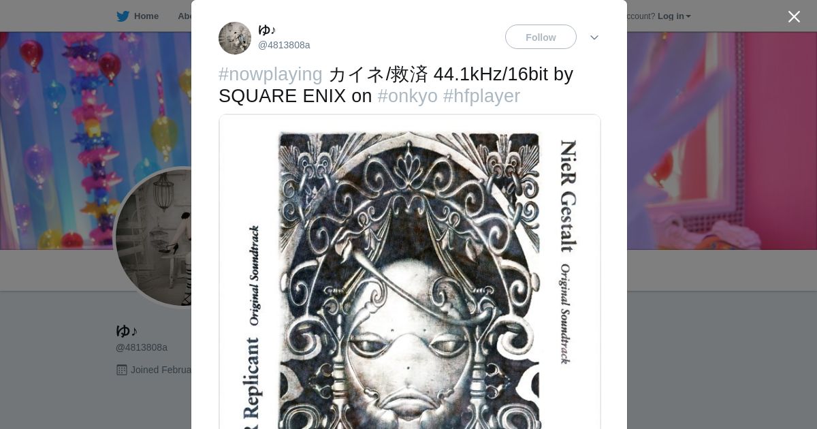
Task: Click the tweet author name ゆ♪
Action: [x=267, y=30]
